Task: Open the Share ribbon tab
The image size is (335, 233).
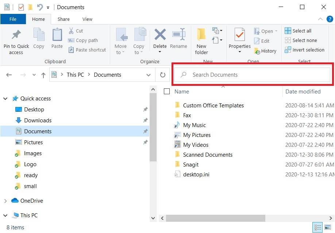Action: pyautogui.click(x=63, y=19)
